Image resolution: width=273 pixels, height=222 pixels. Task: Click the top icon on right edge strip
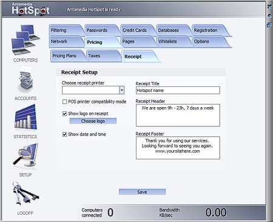(x=269, y=7)
